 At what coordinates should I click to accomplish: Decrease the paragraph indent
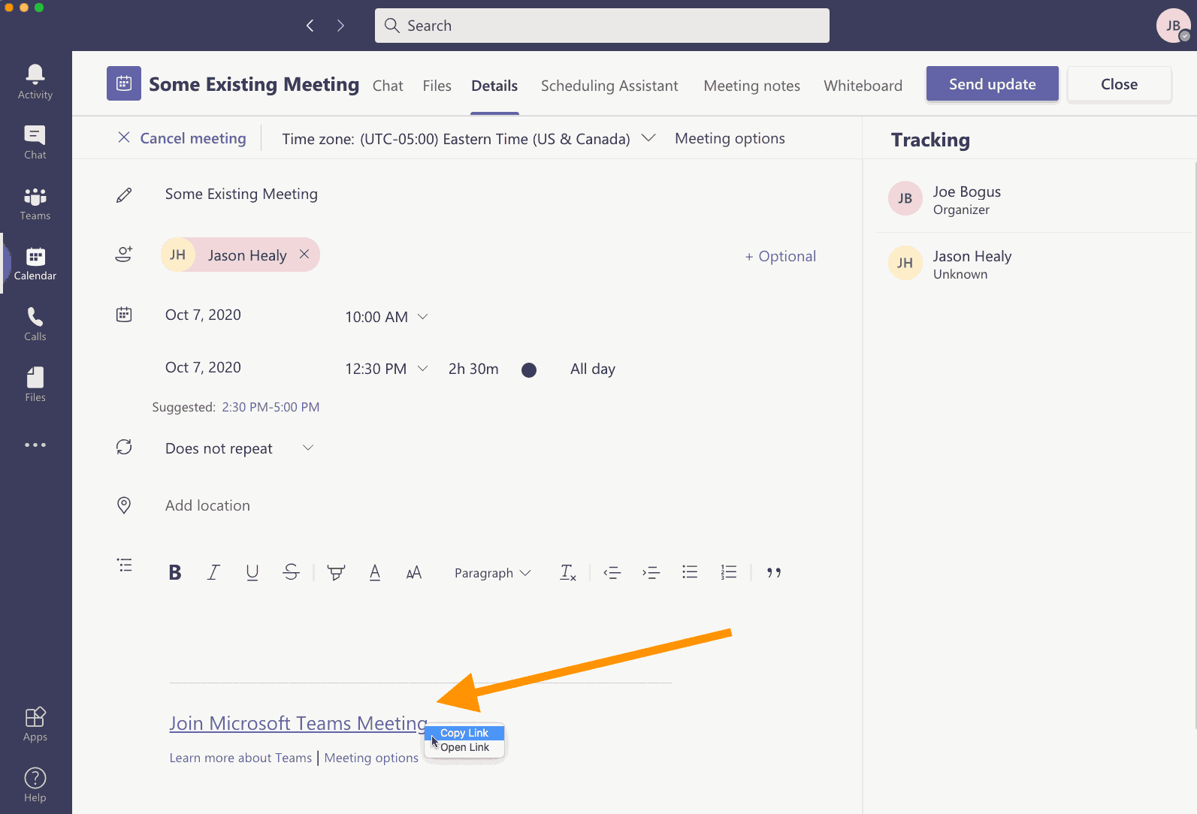(x=612, y=573)
